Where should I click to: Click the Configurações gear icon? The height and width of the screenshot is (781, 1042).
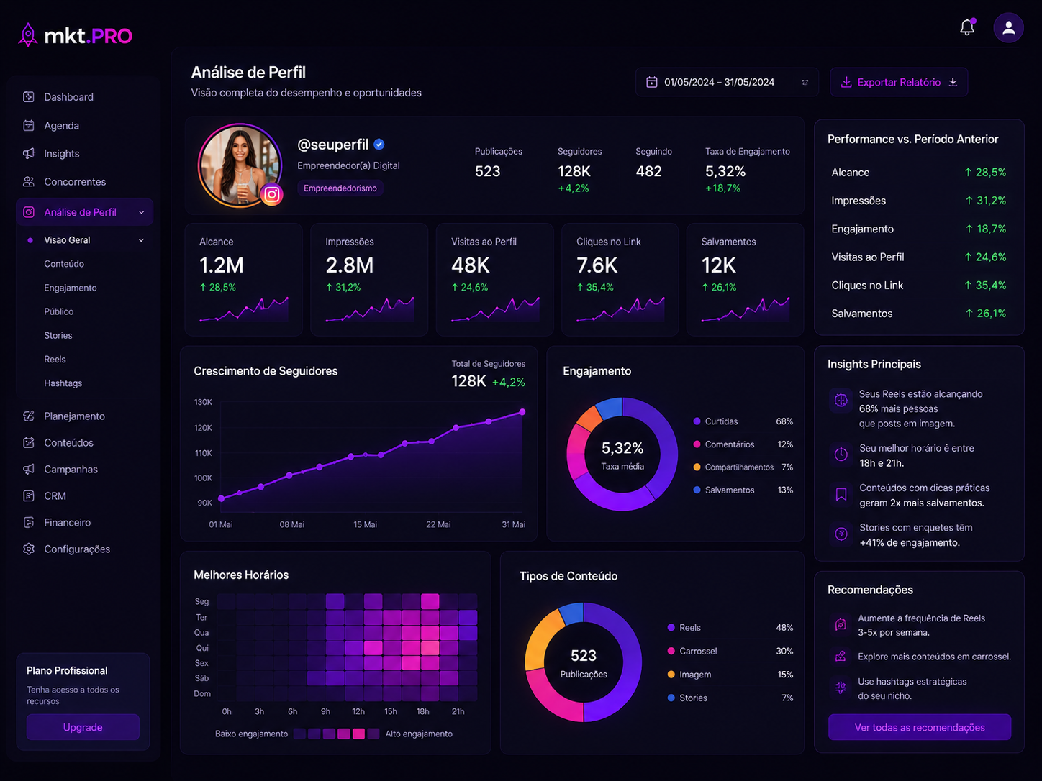click(x=29, y=549)
